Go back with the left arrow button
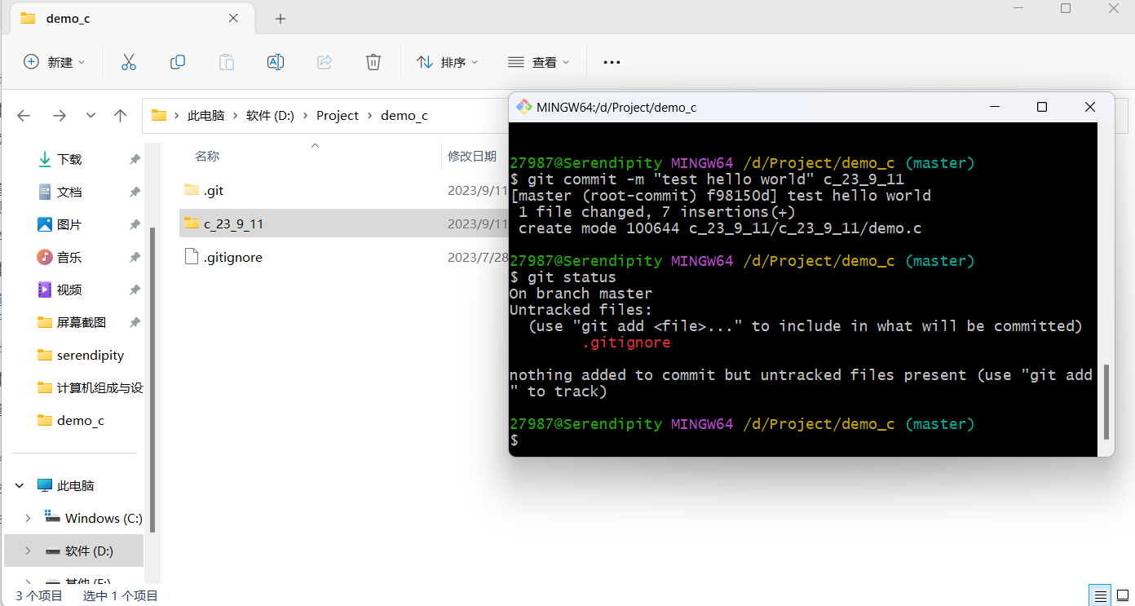 pyautogui.click(x=24, y=116)
